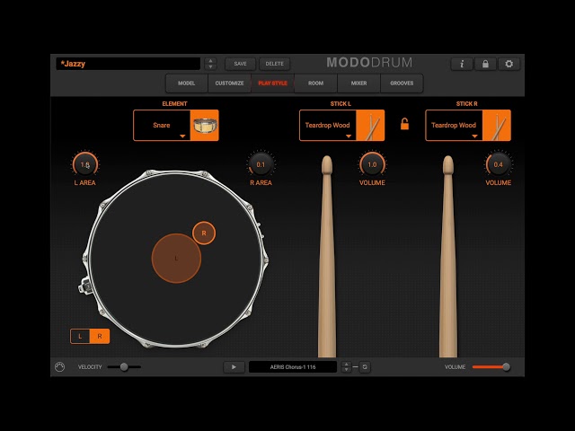
Task: Switch to the CUSTOMIZE tab
Action: coord(230,84)
